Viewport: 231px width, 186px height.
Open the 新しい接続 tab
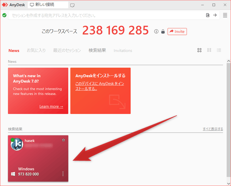pos(48,5)
